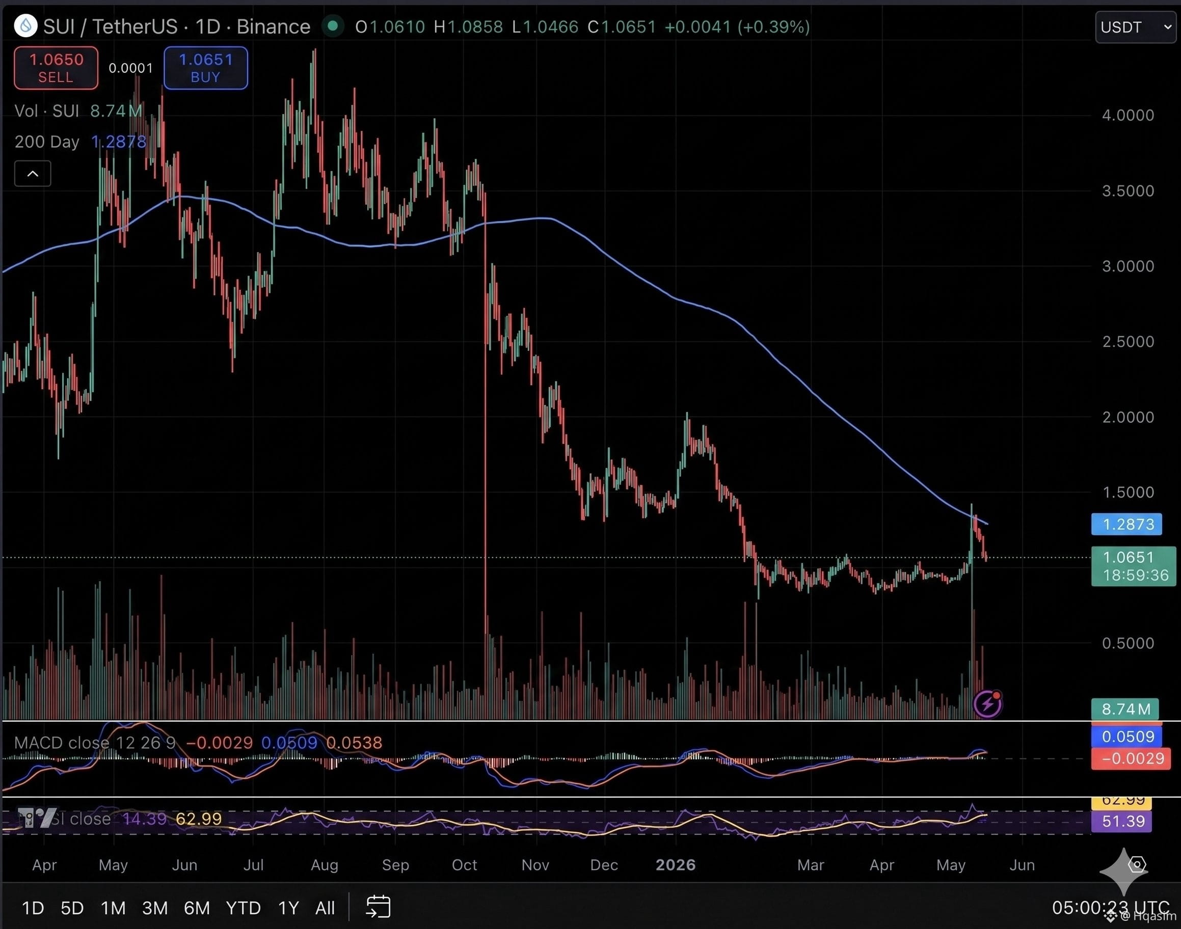Click the 62.99 value in RSI legend
The width and height of the screenshot is (1181, 929).
[x=199, y=818]
